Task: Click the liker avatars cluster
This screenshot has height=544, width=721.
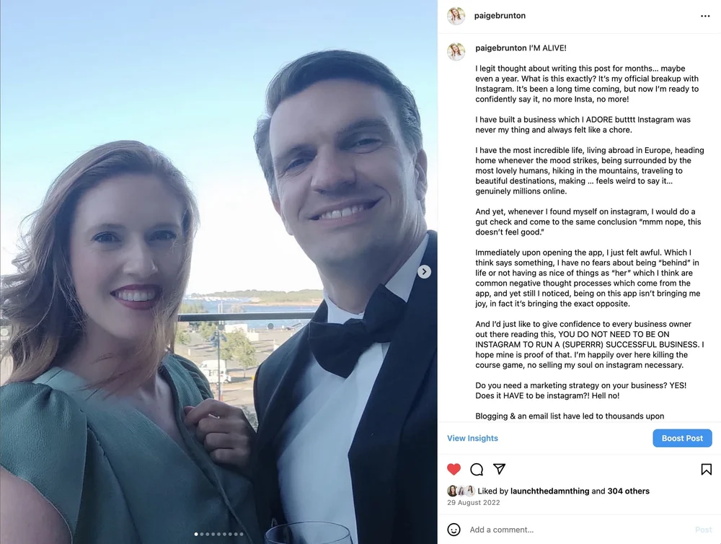Action: 461,491
